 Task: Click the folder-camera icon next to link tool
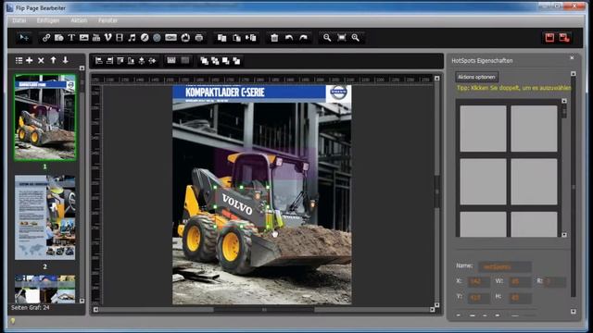click(x=58, y=37)
